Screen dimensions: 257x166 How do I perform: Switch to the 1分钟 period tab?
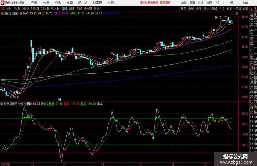point(17,8)
